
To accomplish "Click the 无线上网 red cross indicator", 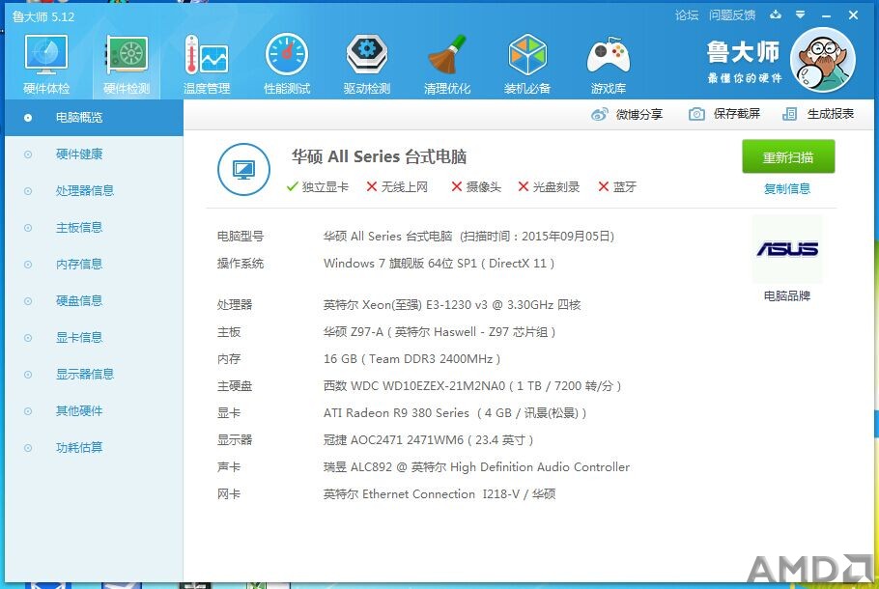I will pos(372,186).
